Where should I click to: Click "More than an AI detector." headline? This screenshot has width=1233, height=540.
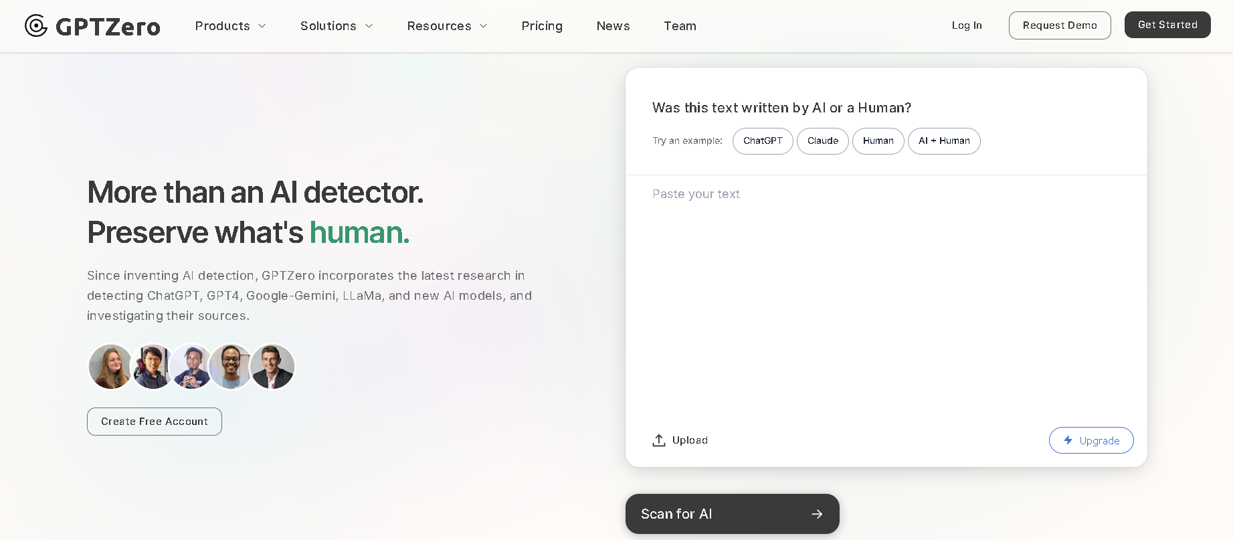256,193
